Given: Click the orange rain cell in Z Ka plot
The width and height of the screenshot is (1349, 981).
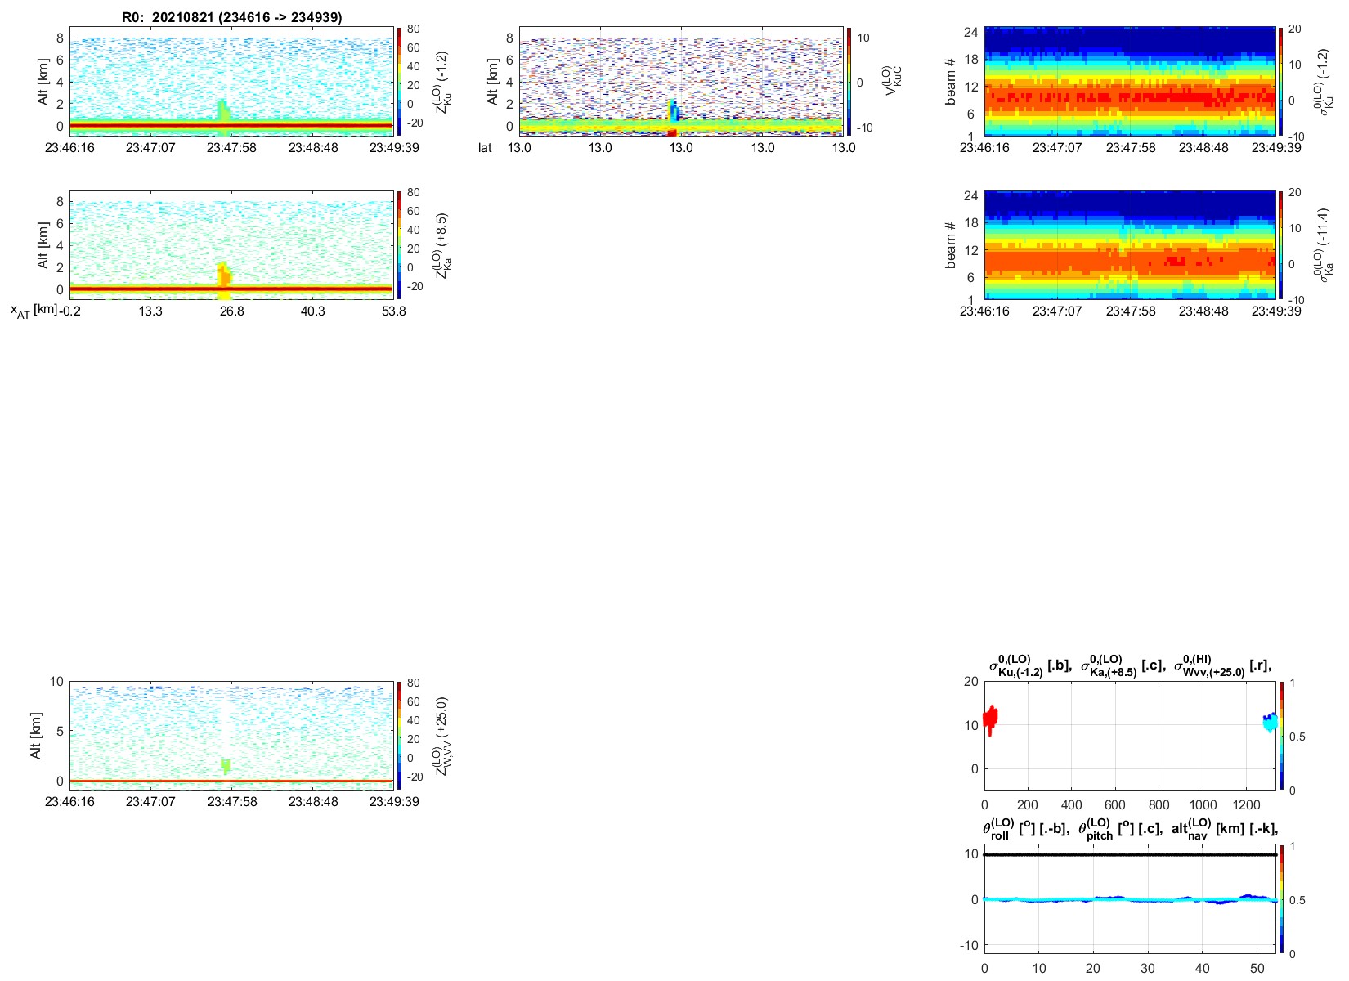Looking at the screenshot, I should pyautogui.click(x=224, y=275).
